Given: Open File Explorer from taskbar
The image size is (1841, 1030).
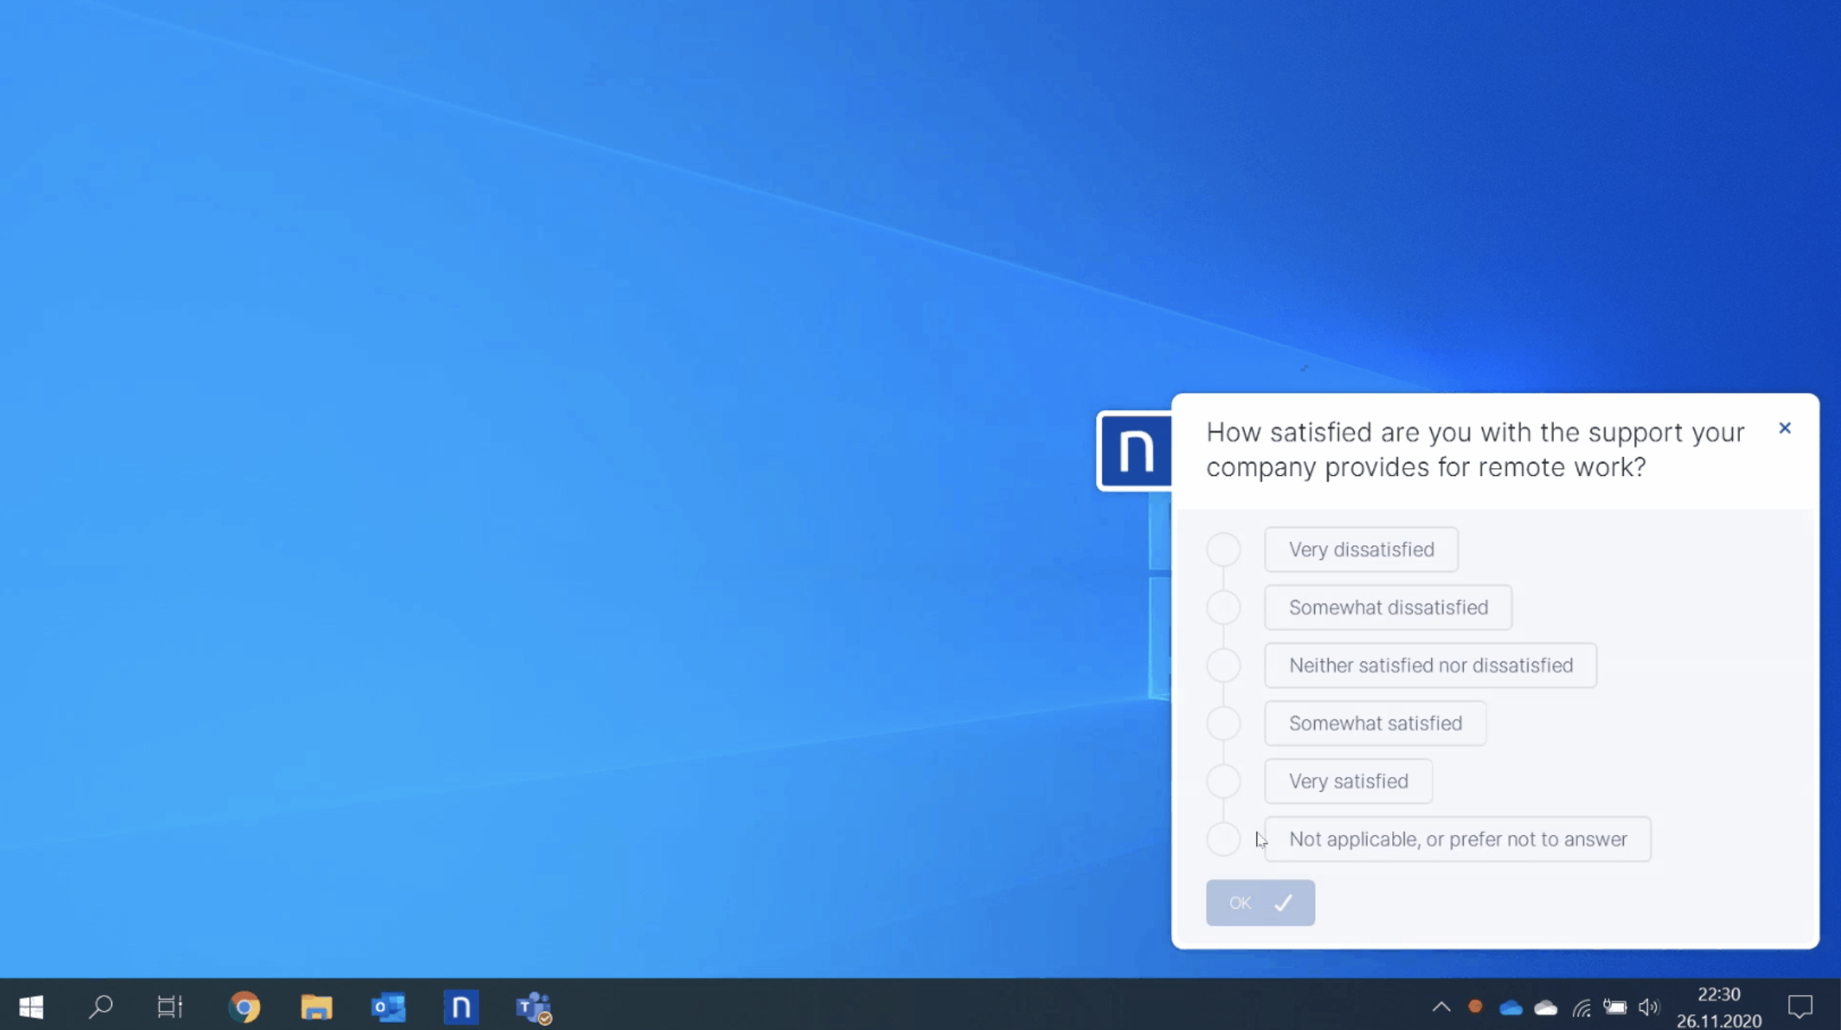Looking at the screenshot, I should [316, 1007].
